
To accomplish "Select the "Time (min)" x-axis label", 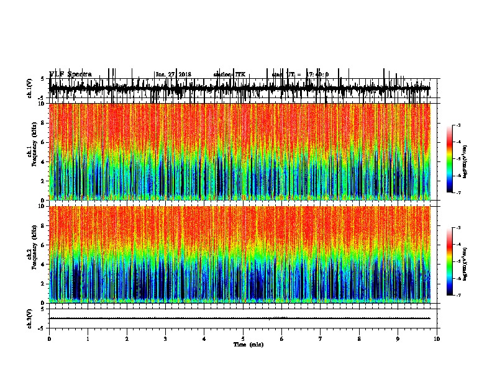I will click(x=248, y=345).
